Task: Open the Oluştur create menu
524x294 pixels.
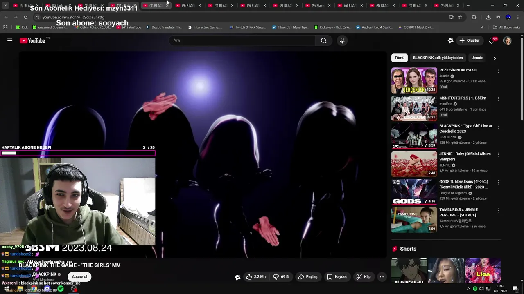Action: point(470,40)
